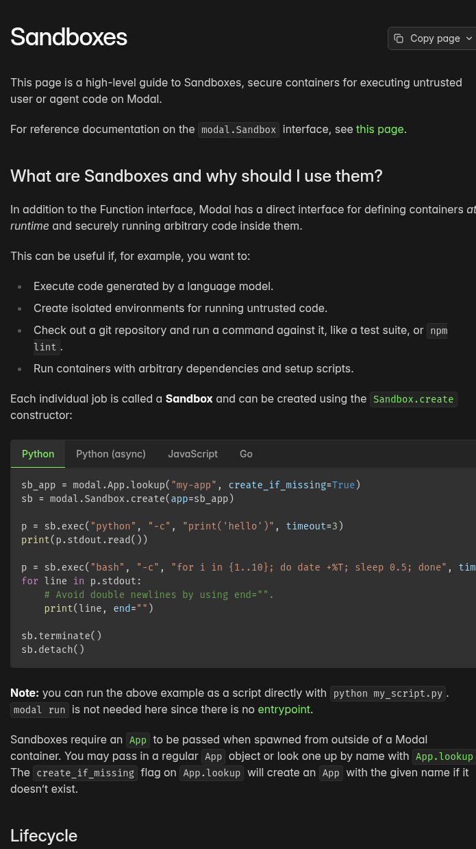Click the 'Create isolated environments' bullet
This screenshot has width=476, height=849.
(x=181, y=308)
